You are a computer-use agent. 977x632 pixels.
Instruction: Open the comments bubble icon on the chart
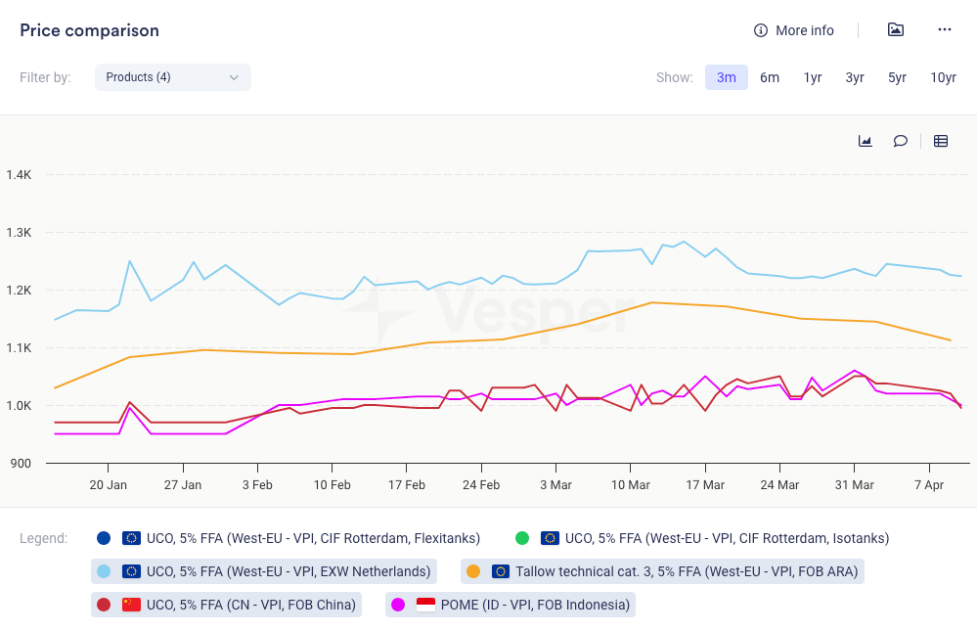pyautogui.click(x=901, y=141)
